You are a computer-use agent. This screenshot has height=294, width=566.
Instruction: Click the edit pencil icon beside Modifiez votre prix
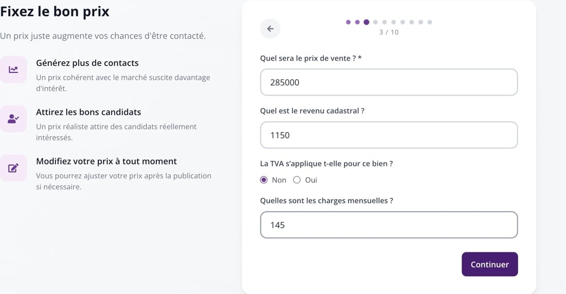(13, 168)
